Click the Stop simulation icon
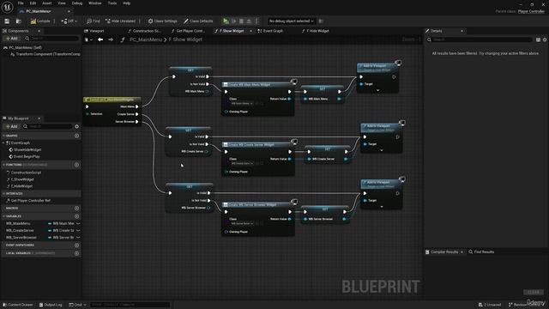The image size is (549, 309). point(241,21)
